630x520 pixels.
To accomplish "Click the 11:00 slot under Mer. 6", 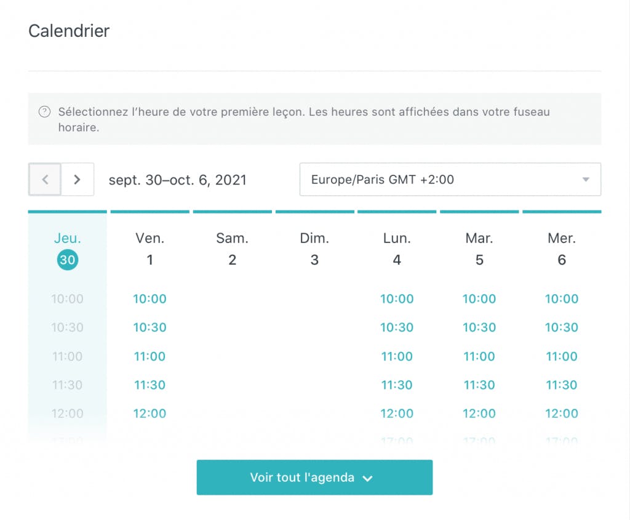I will click(x=562, y=356).
